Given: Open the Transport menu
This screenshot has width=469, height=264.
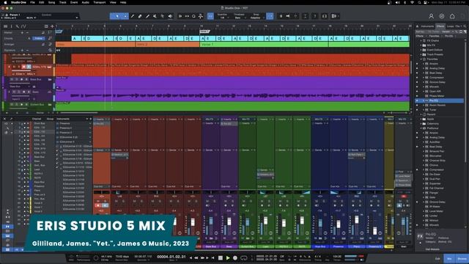Looking at the screenshot, I should (100, 2).
